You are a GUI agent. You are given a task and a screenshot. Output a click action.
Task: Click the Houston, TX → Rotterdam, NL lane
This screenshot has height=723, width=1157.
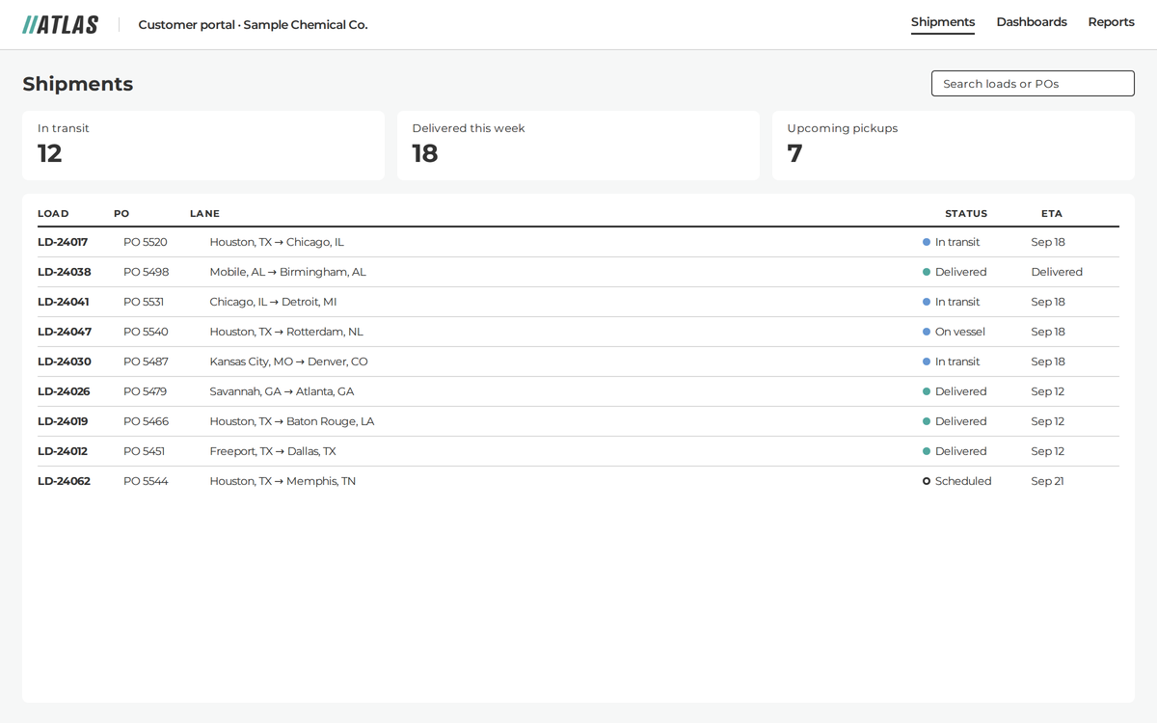pyautogui.click(x=286, y=332)
